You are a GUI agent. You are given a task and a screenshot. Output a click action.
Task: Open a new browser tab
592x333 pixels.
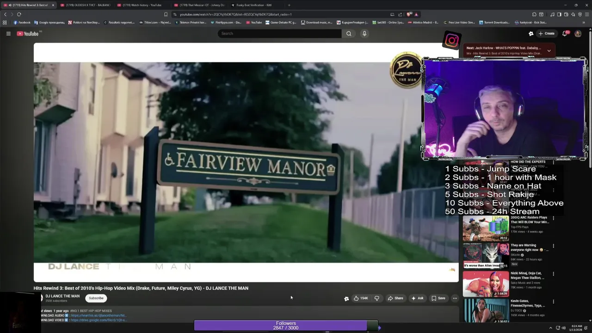[289, 5]
